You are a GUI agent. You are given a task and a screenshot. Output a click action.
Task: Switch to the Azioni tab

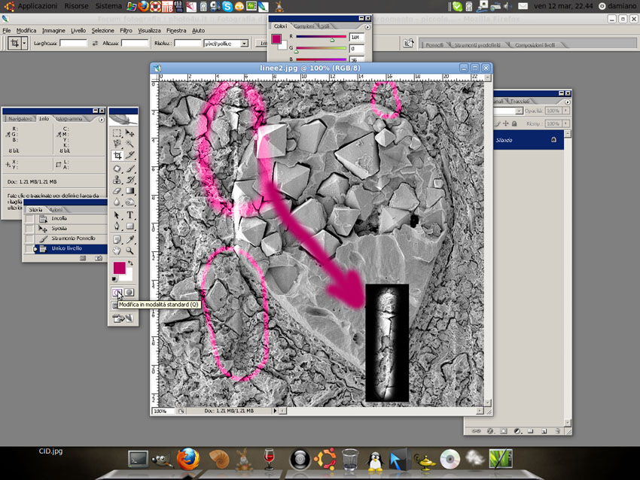pos(56,210)
